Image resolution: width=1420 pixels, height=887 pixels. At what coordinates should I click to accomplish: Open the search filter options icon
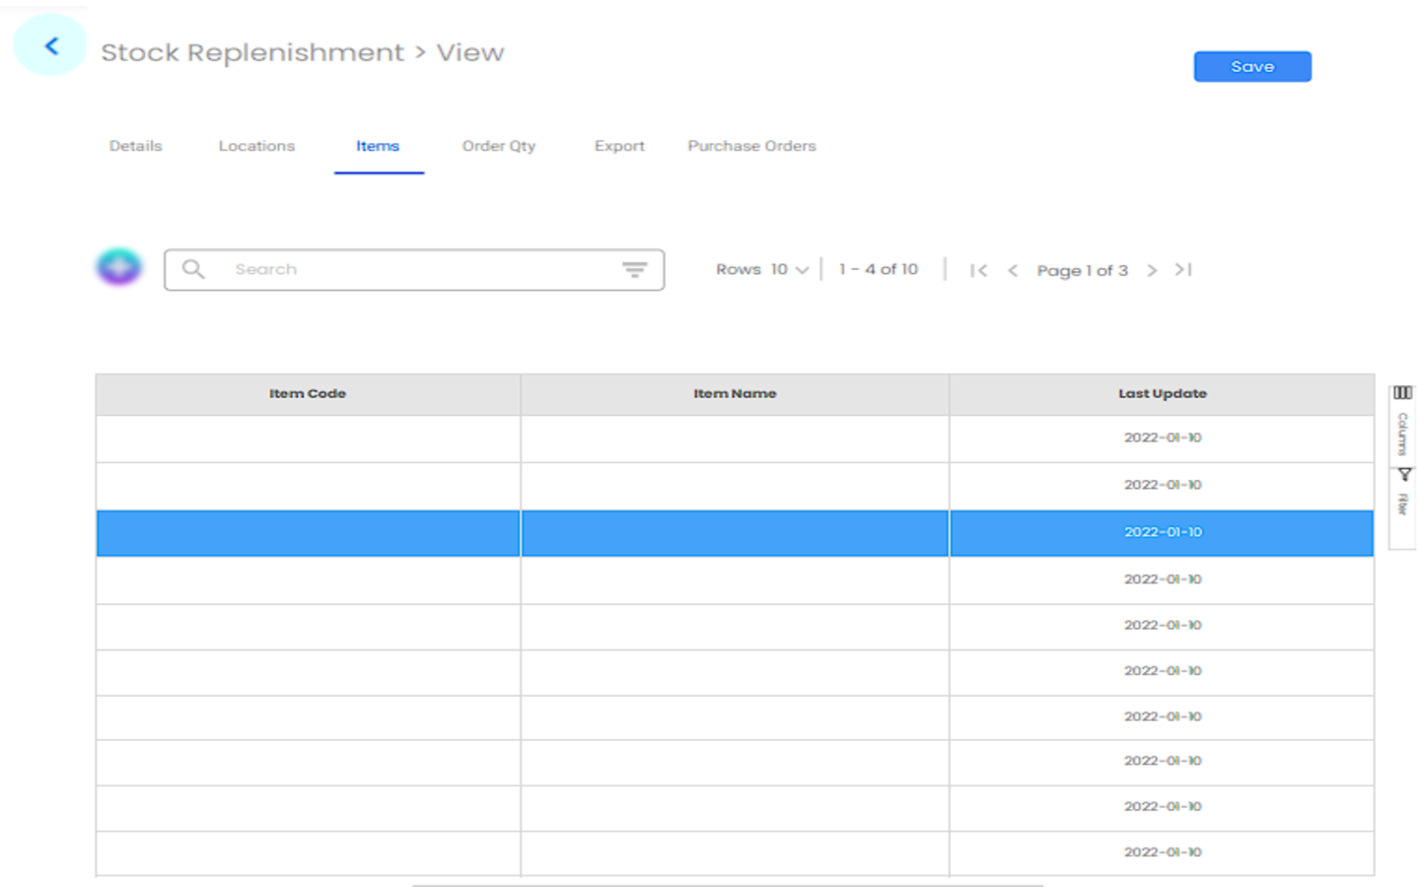point(634,269)
